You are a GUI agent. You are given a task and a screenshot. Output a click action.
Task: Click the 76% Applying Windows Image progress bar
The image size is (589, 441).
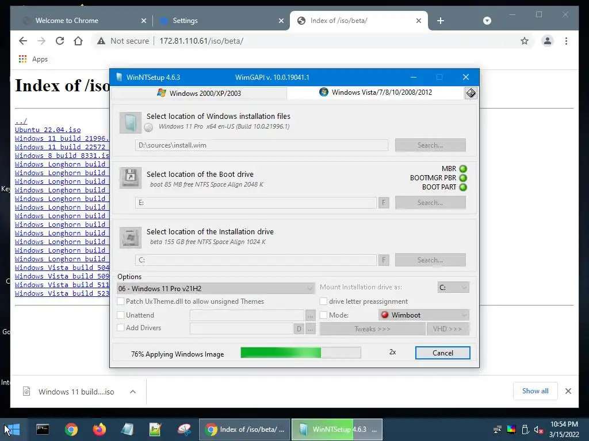coord(300,353)
